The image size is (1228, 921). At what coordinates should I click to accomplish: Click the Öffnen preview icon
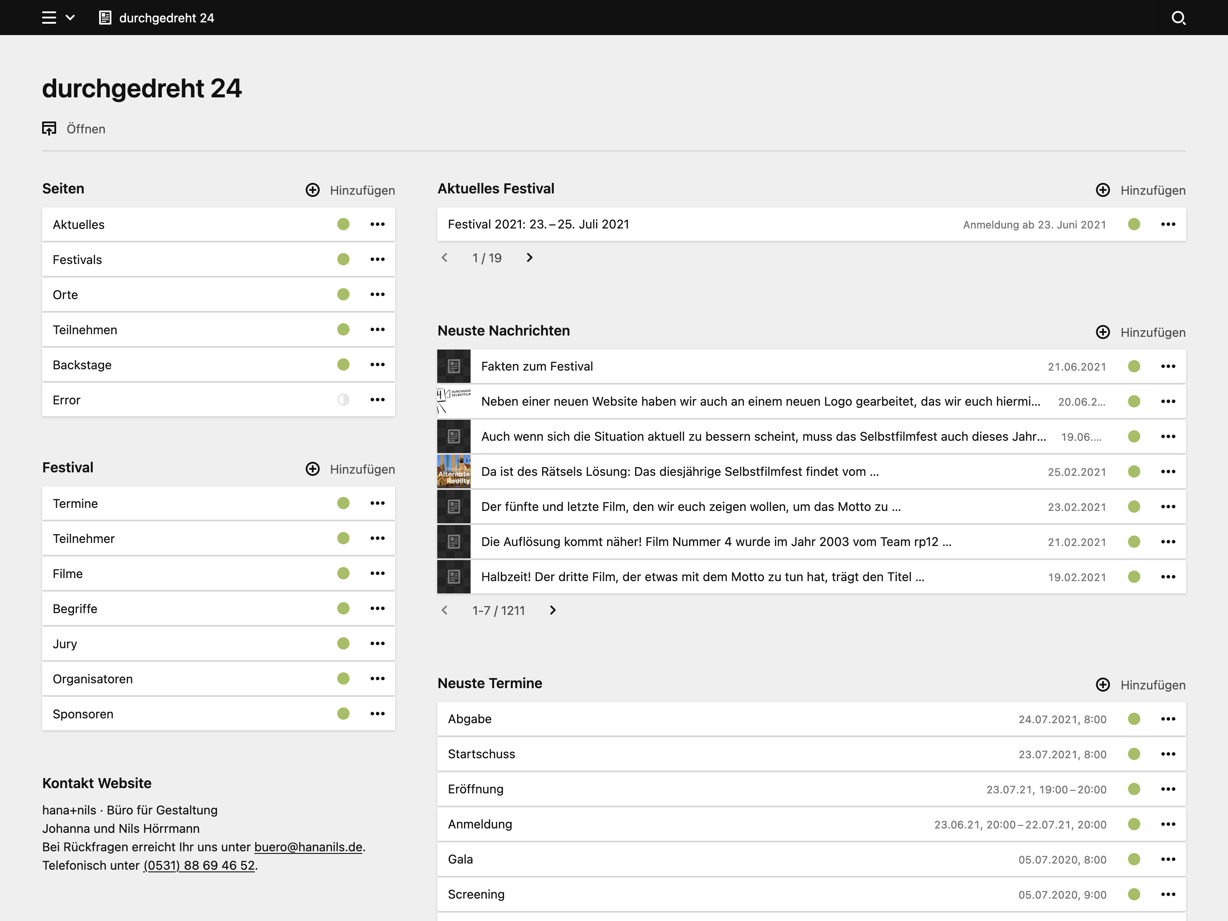click(49, 128)
